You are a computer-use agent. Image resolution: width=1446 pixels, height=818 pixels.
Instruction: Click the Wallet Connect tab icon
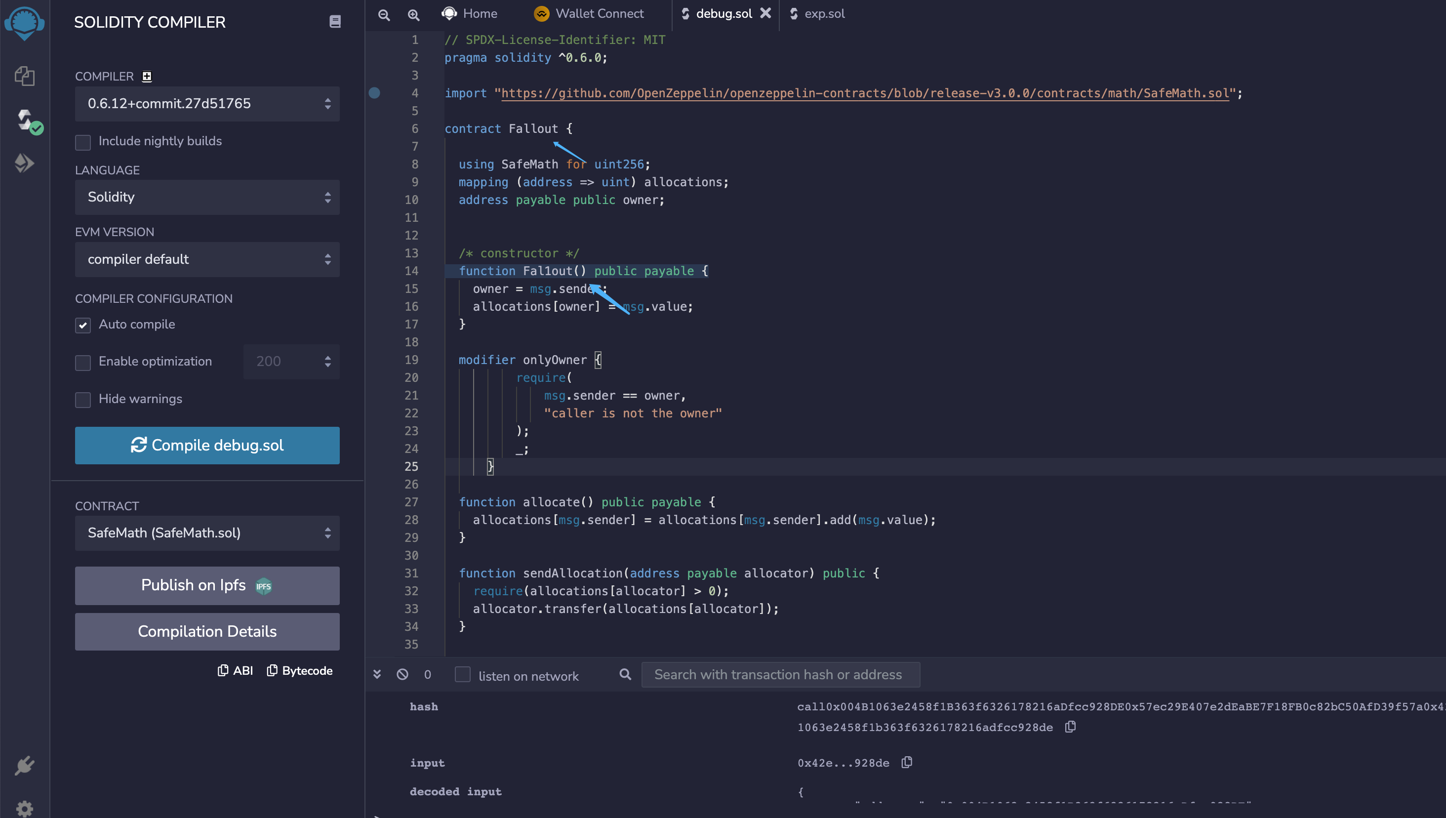[541, 13]
